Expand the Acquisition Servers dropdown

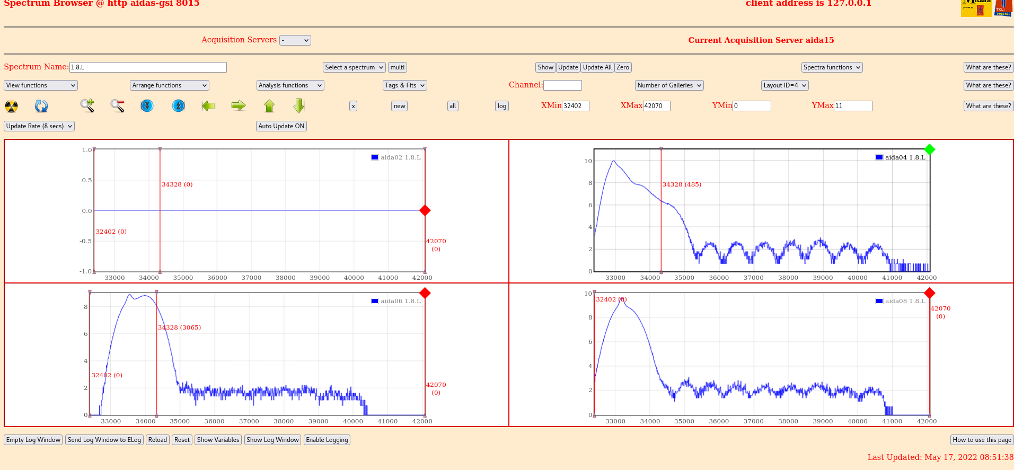click(x=295, y=40)
